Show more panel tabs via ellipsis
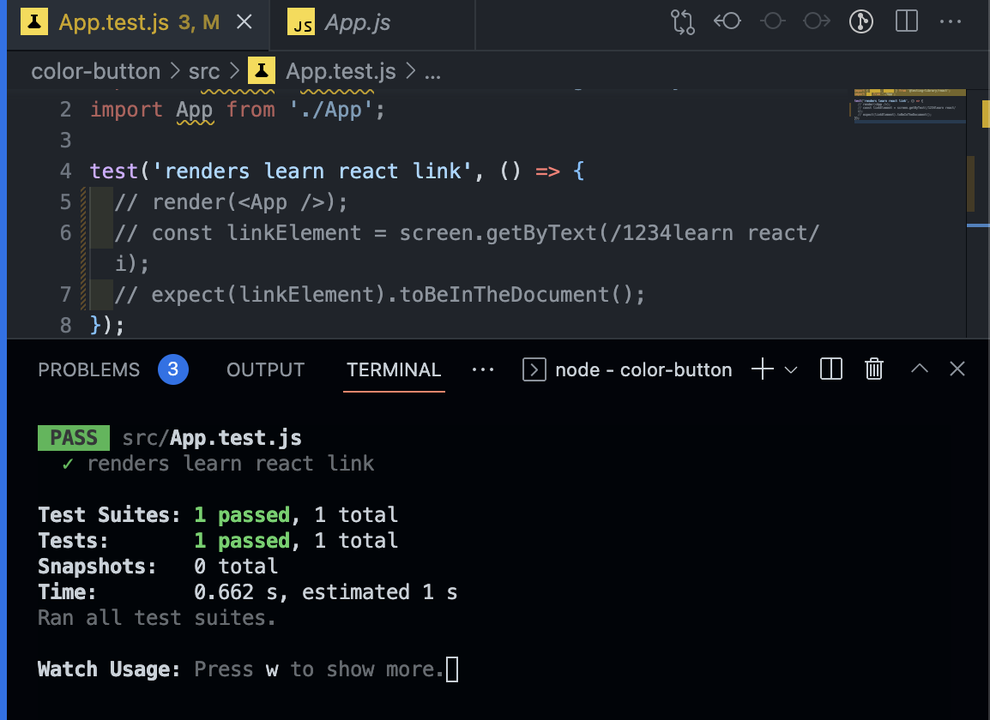The width and height of the screenshot is (990, 720). pyautogui.click(x=483, y=369)
